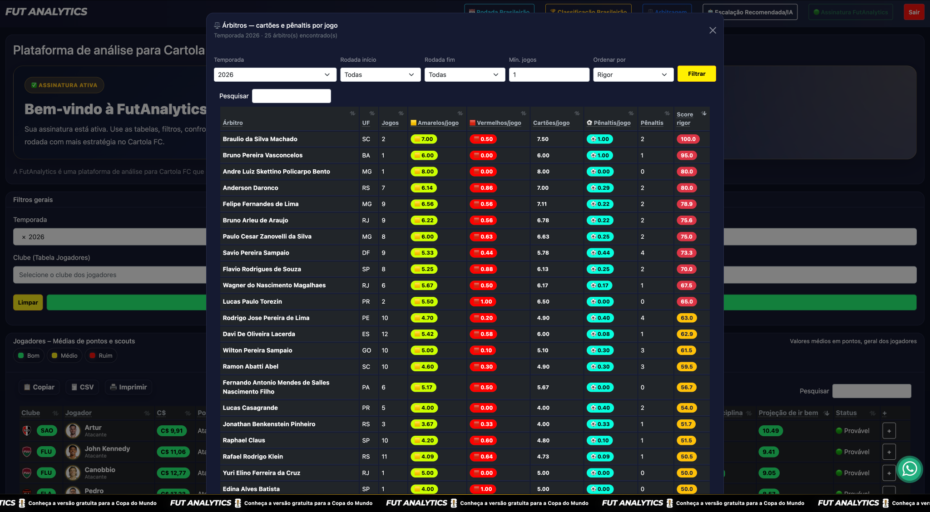Add player in 10.49 projection row

click(889, 431)
